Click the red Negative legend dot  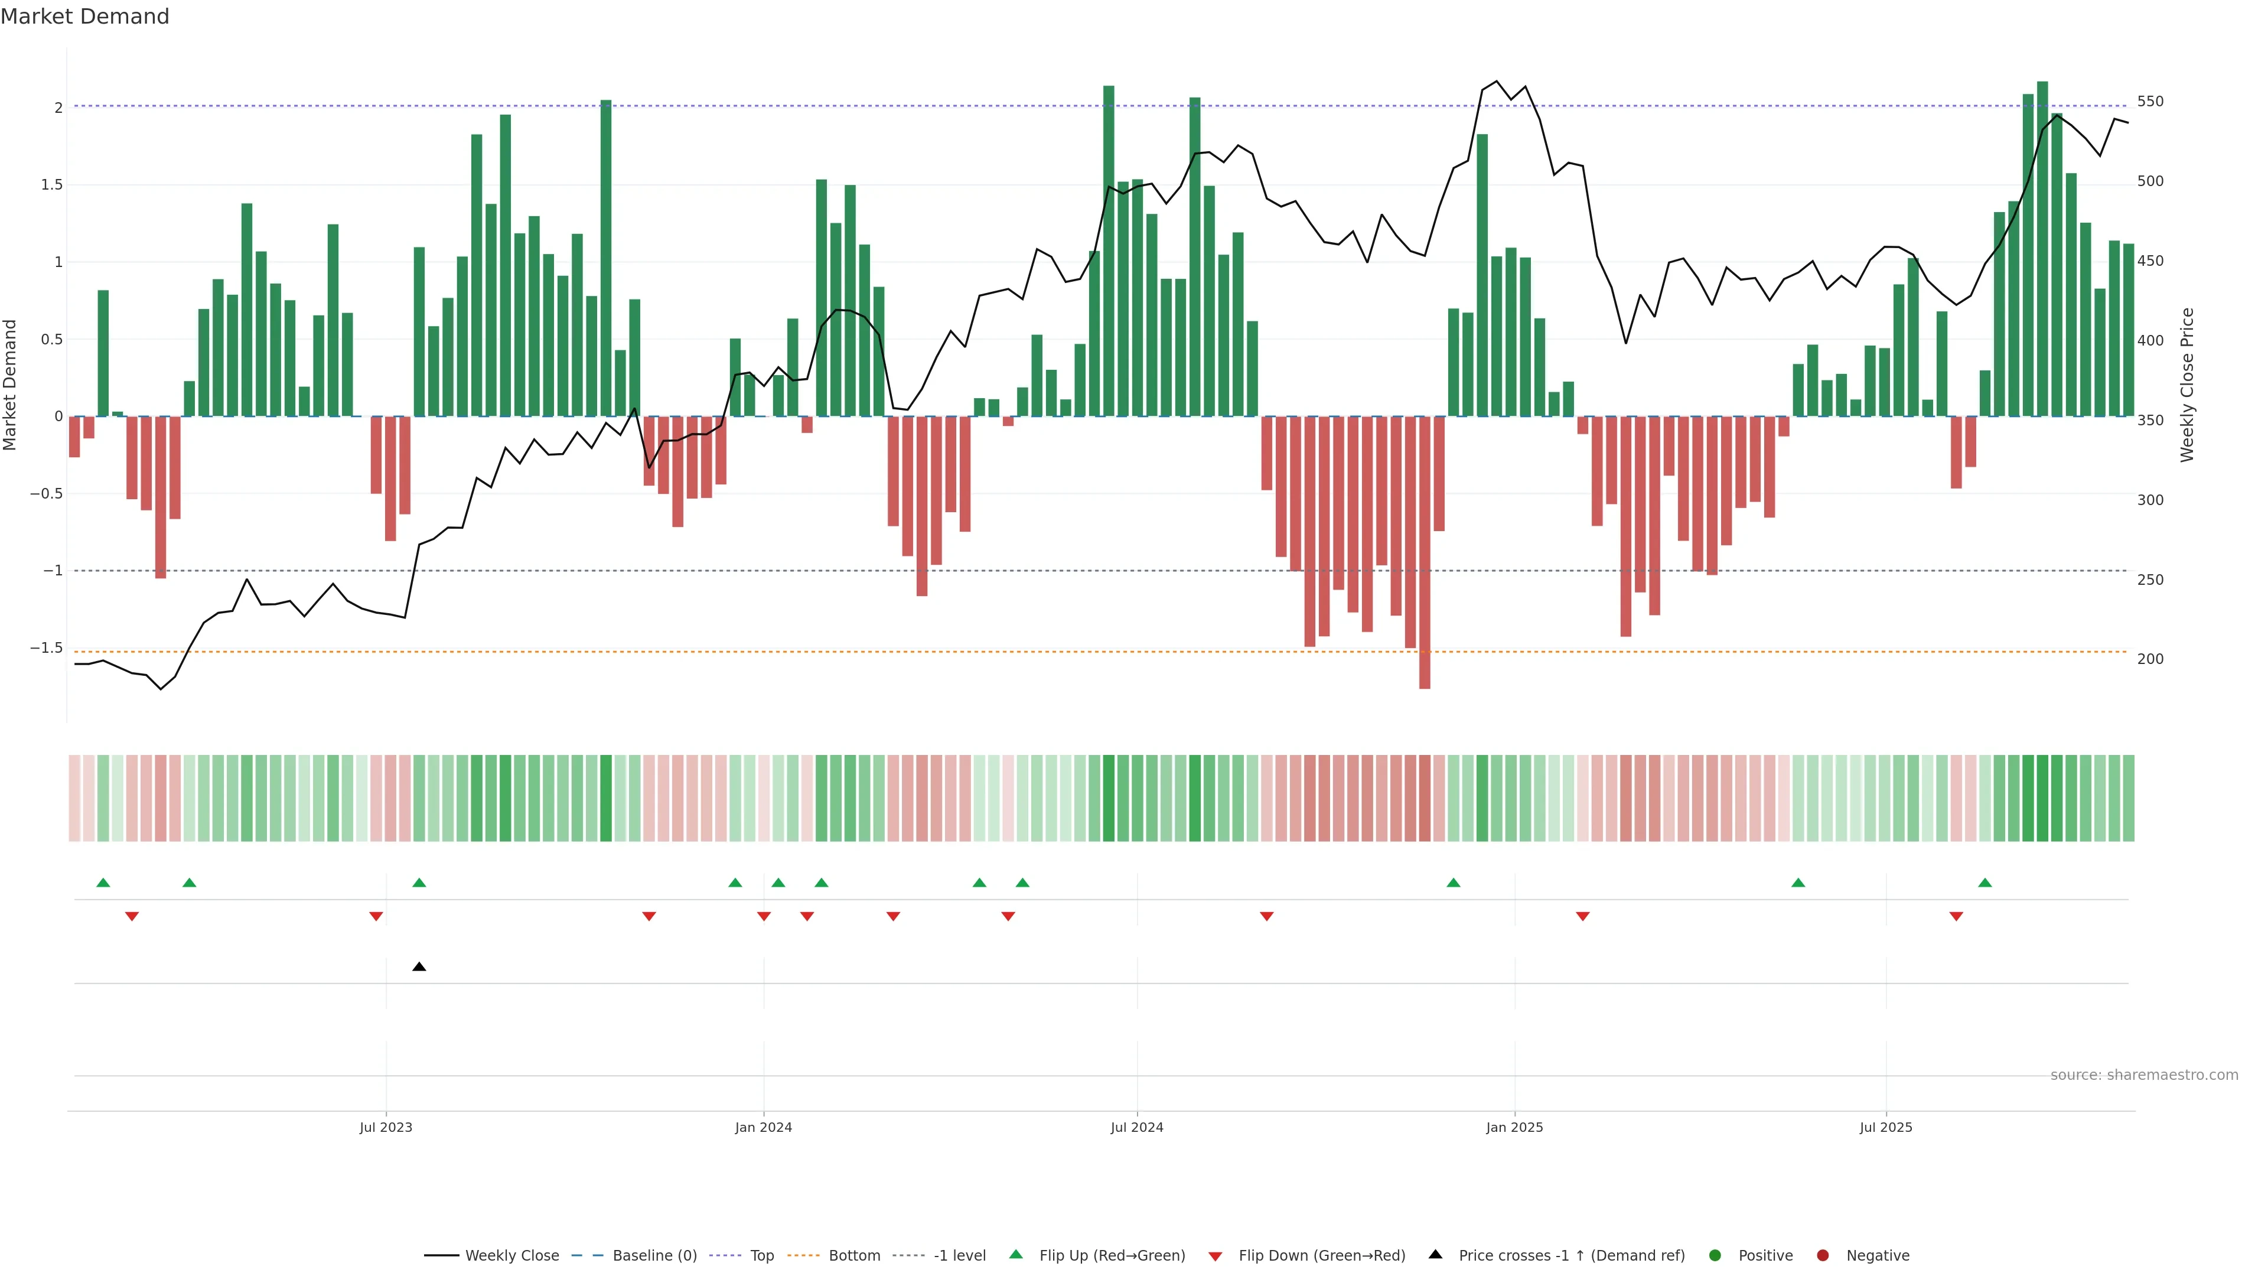click(1823, 1256)
